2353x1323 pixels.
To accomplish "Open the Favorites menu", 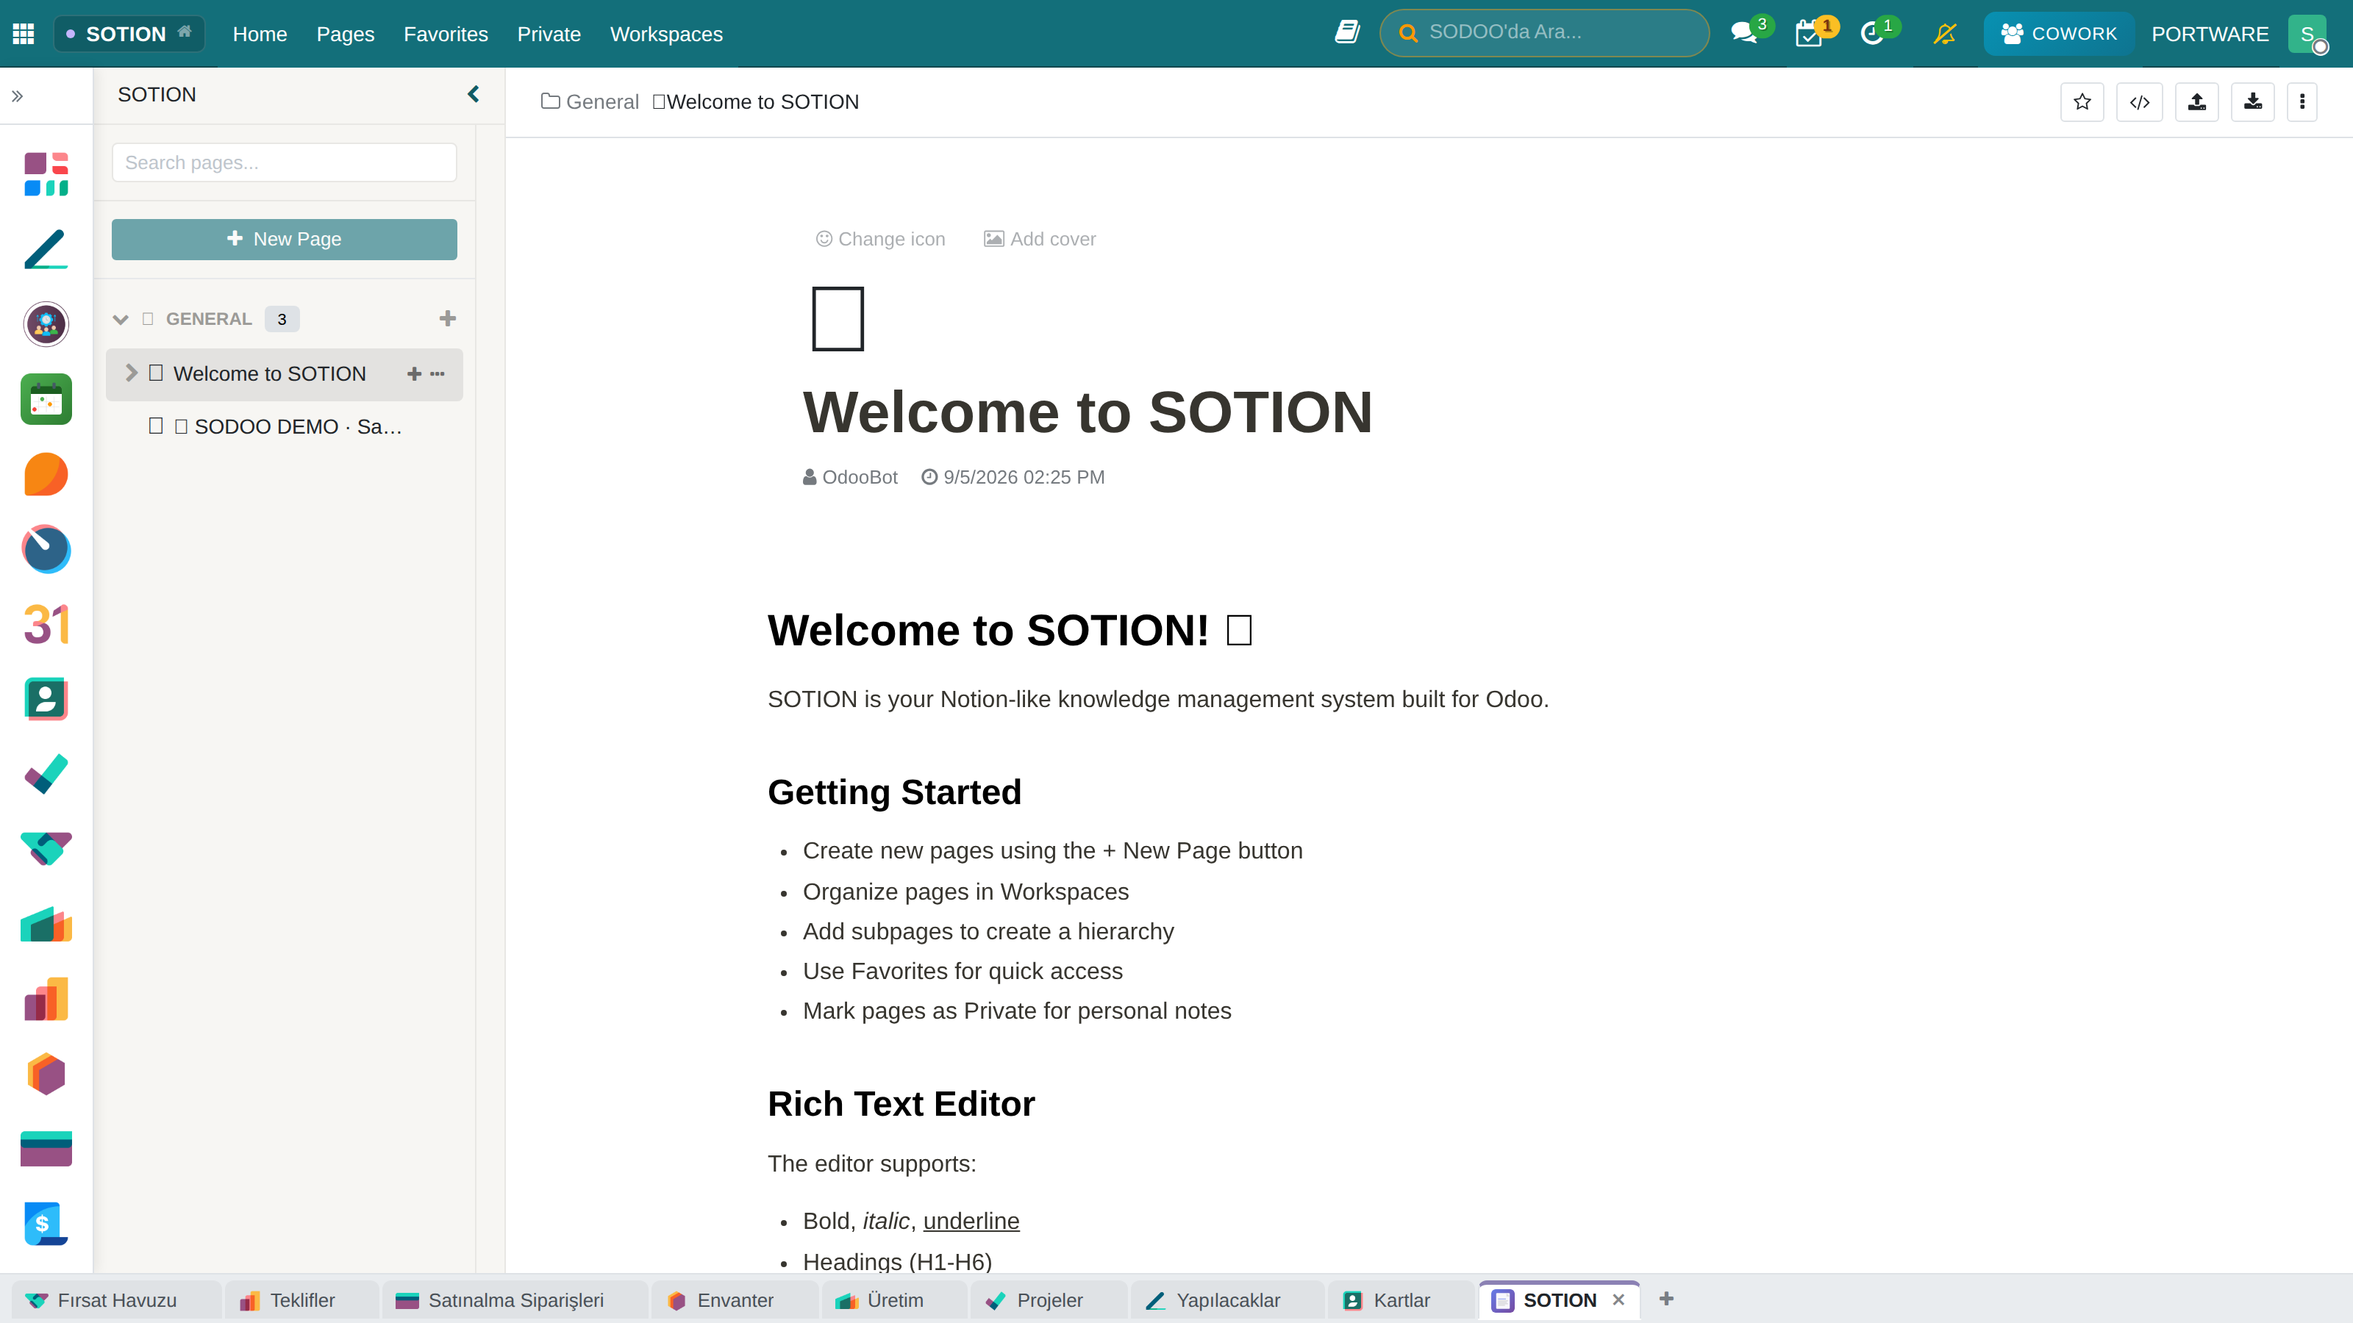I will click(446, 34).
